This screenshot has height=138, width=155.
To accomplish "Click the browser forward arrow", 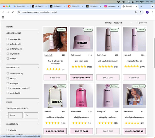I will pos(8,12).
